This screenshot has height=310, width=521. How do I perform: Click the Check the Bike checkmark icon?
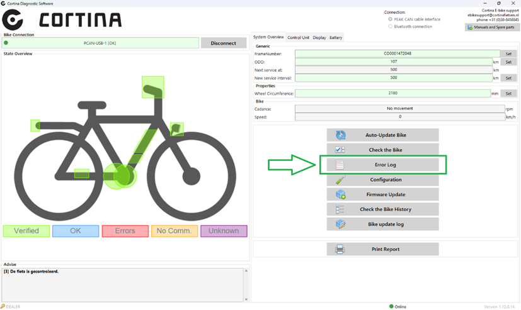point(340,150)
